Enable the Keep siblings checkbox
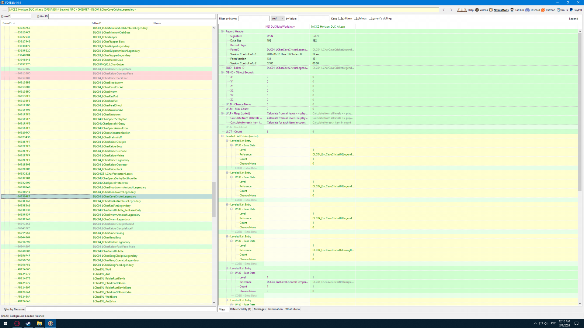The height and width of the screenshot is (328, 584). pos(355,19)
